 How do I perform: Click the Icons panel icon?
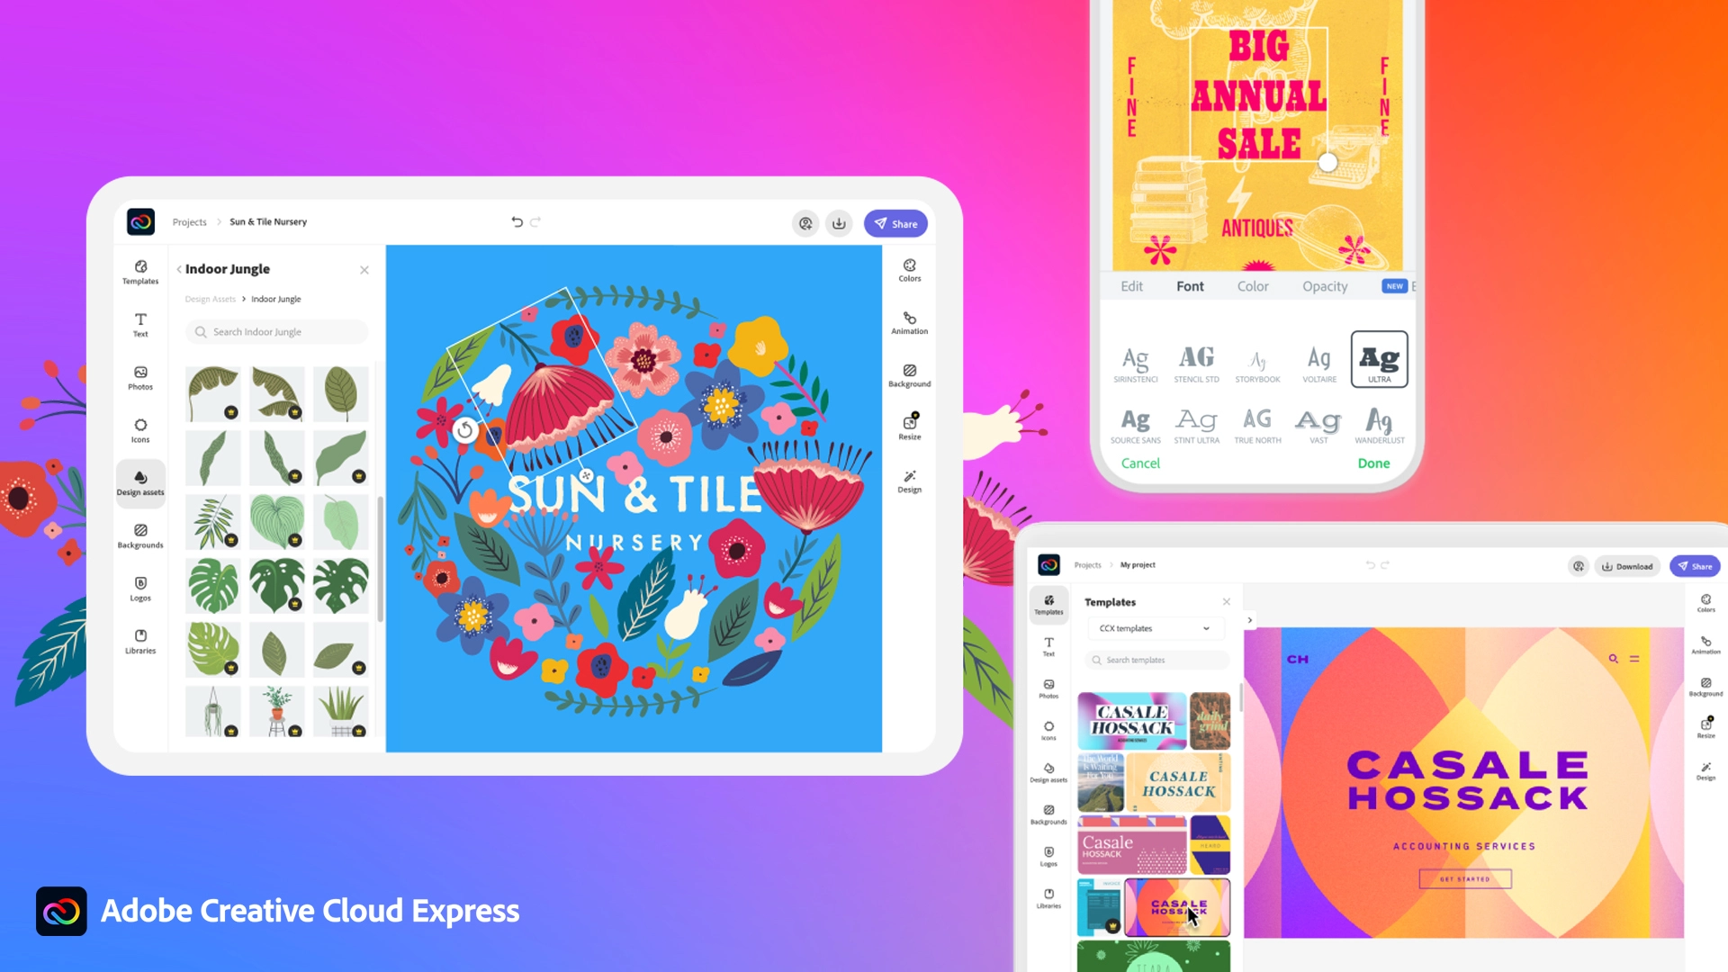pyautogui.click(x=140, y=429)
